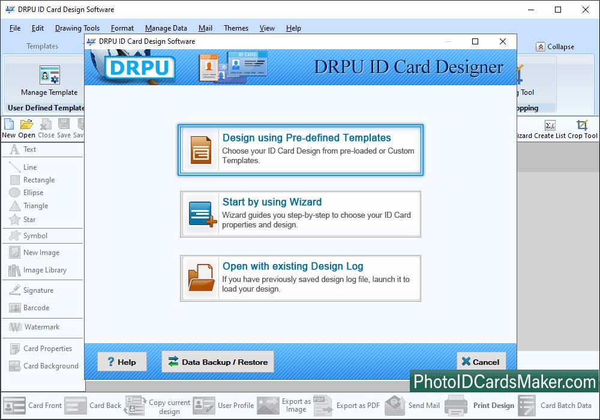Open the View menu
600x420 pixels.
click(x=267, y=28)
